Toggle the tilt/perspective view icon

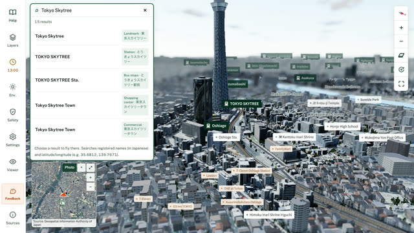coord(401,55)
